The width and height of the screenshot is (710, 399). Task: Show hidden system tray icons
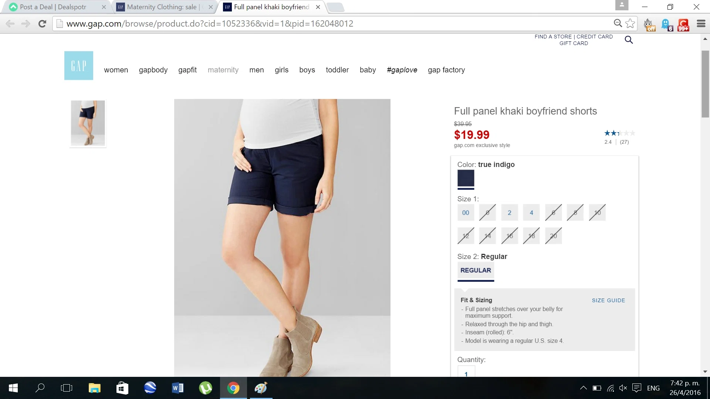click(x=583, y=388)
